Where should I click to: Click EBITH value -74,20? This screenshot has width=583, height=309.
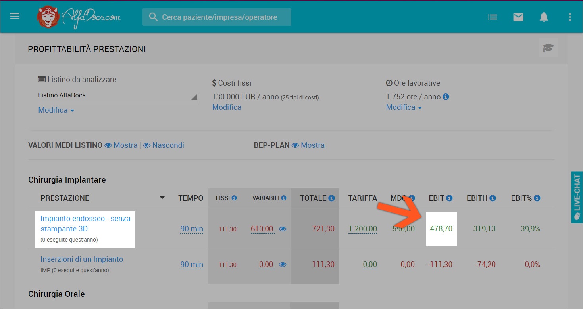click(485, 264)
